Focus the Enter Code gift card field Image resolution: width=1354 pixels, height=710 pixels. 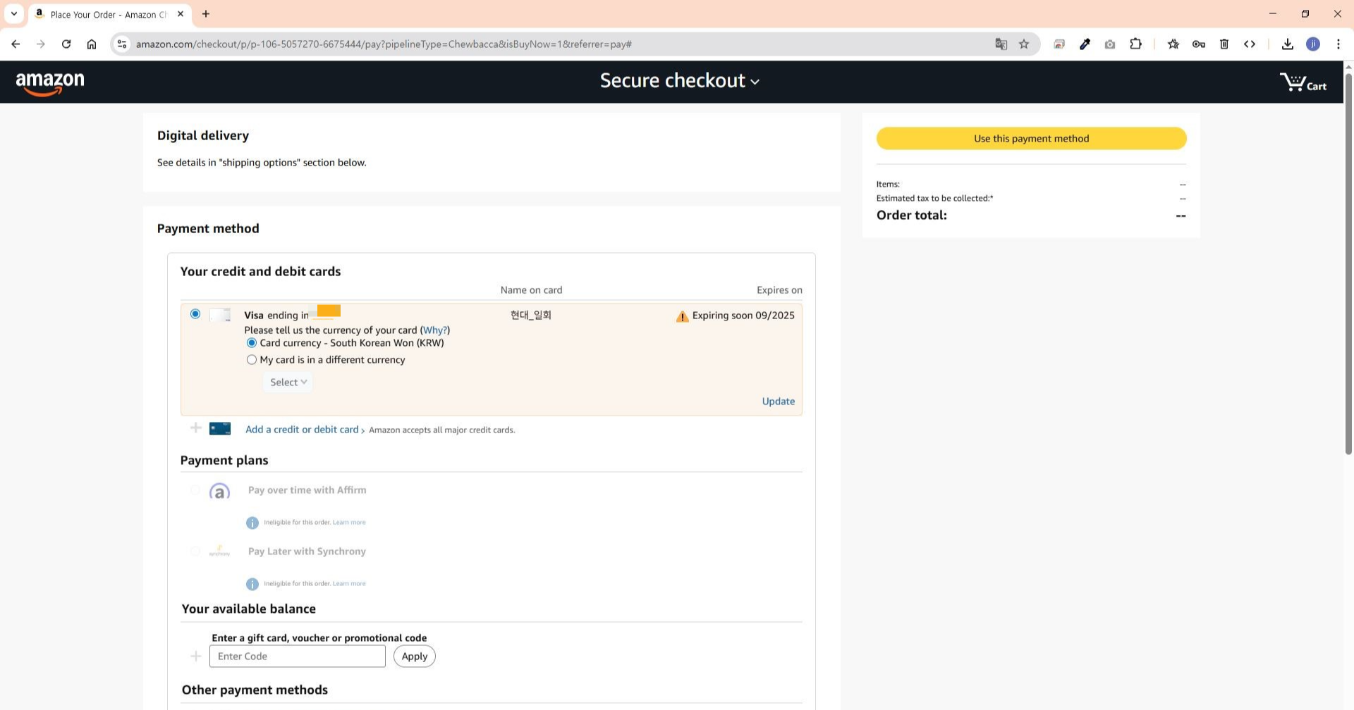click(297, 656)
